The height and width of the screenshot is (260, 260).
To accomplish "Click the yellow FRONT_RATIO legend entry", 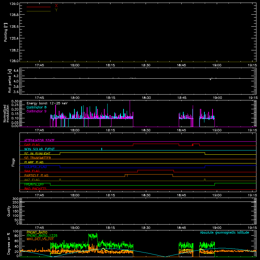I will 37,232.
